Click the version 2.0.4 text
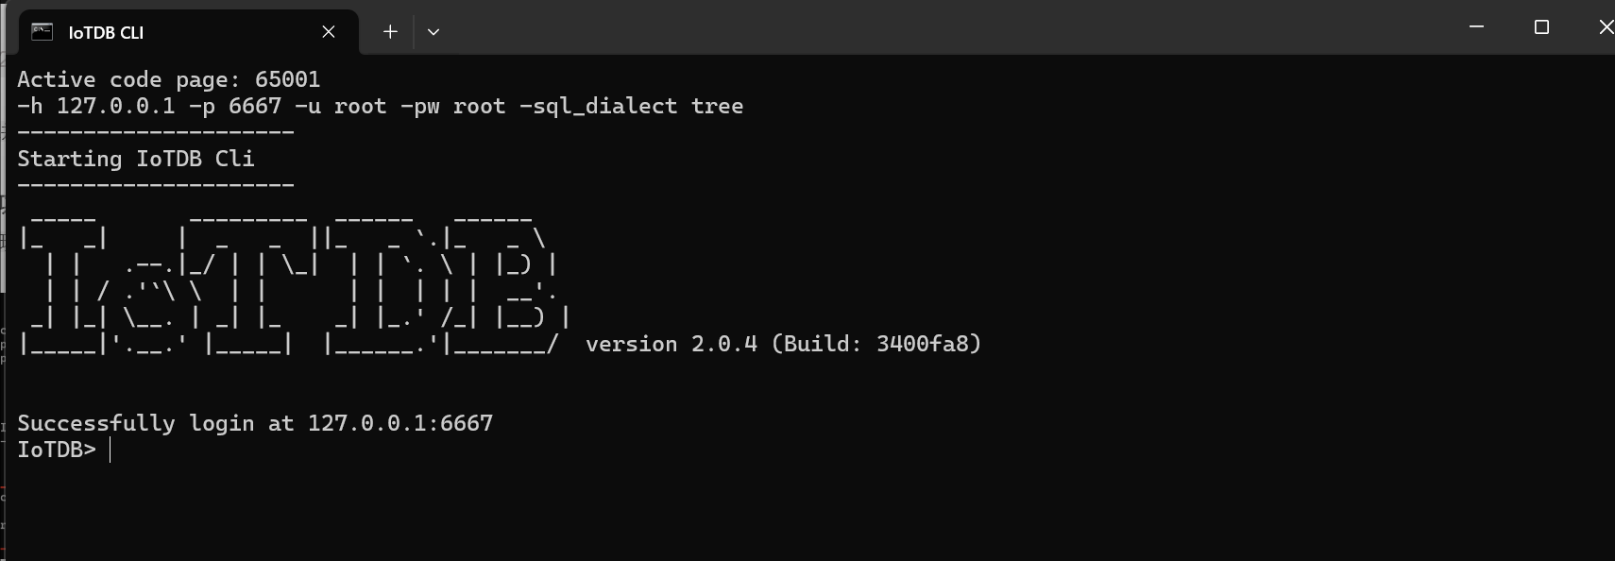Image resolution: width=1615 pixels, height=561 pixels. [671, 344]
